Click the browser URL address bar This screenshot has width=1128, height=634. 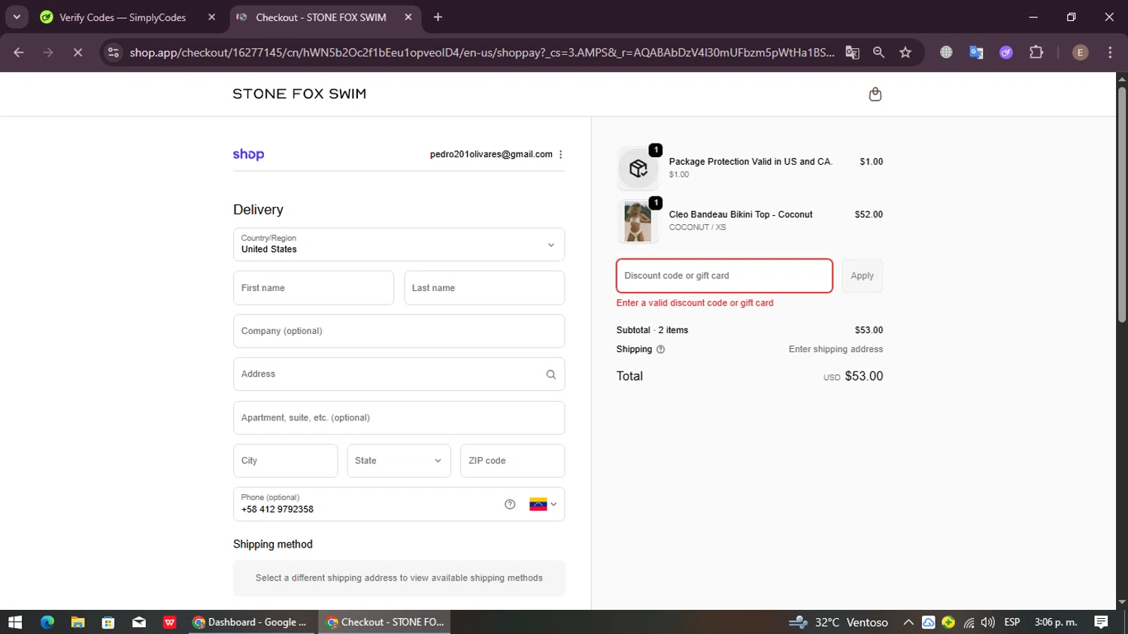tap(481, 53)
